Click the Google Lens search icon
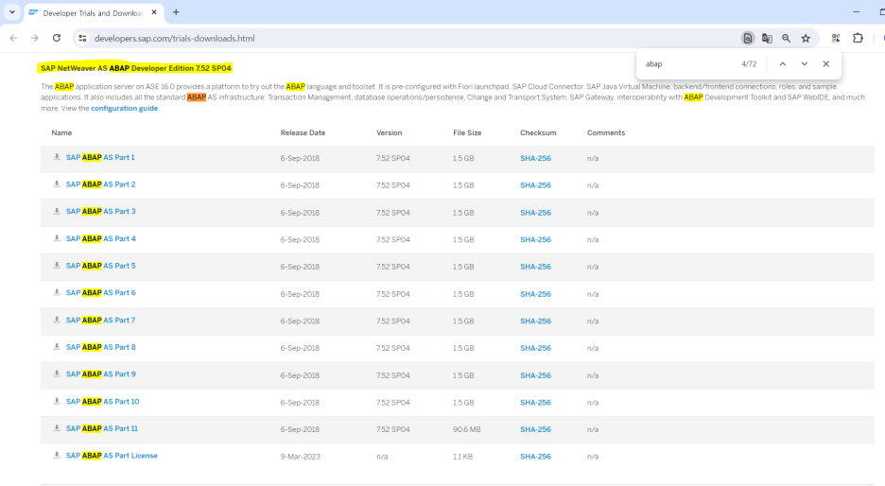 747,39
